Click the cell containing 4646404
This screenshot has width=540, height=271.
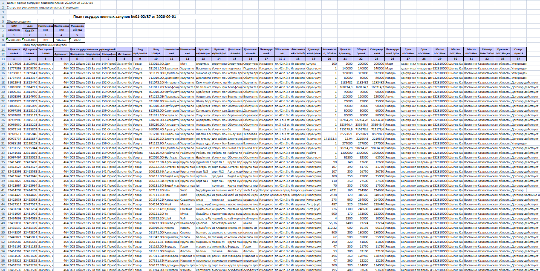click(x=30, y=40)
